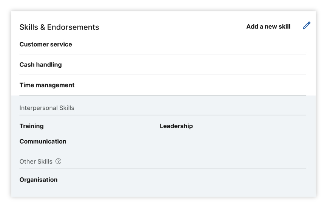This screenshot has height=208, width=327.
Task: Click the Interpersonal Skills category heading
Action: (47, 108)
